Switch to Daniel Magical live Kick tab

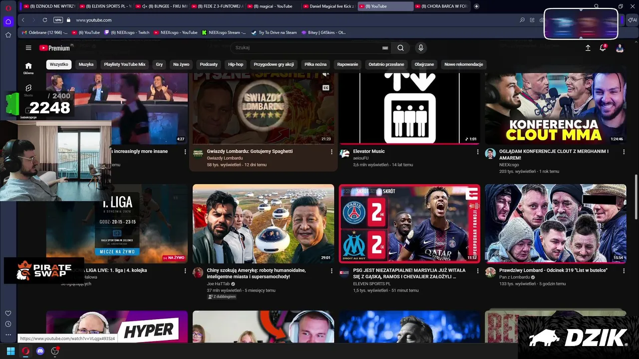coord(328,6)
